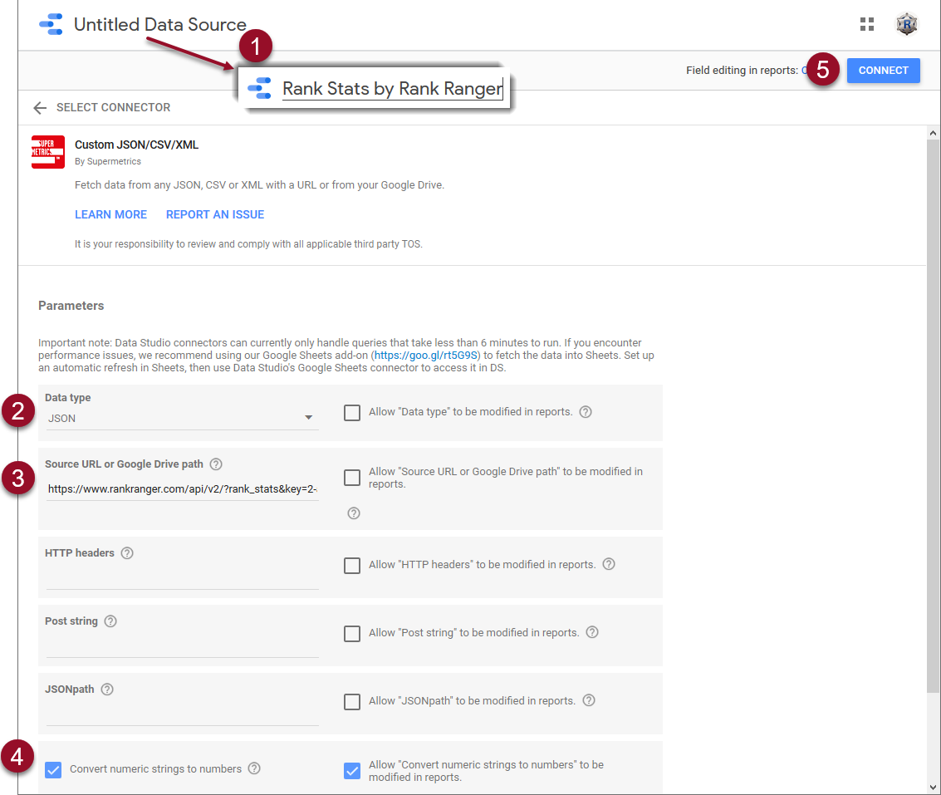Image resolution: width=941 pixels, height=795 pixels.
Task: Open the goo.gl/rt5G9S link
Action: click(x=426, y=356)
